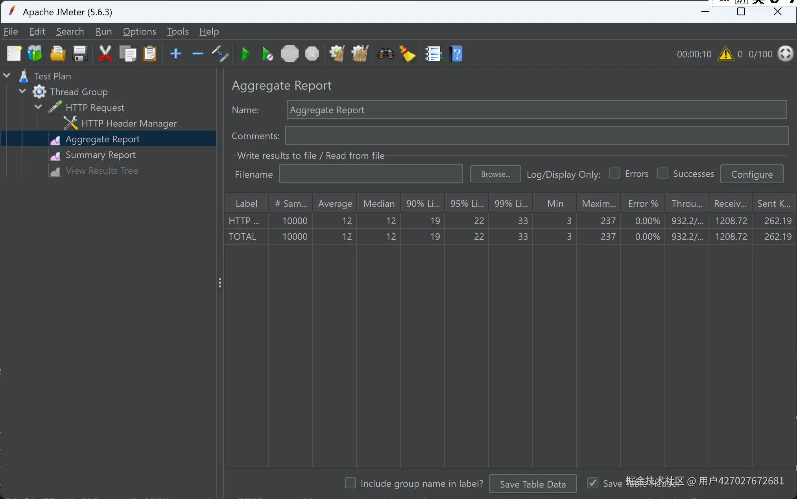Open the Options menu
The image size is (797, 499).
tap(139, 31)
